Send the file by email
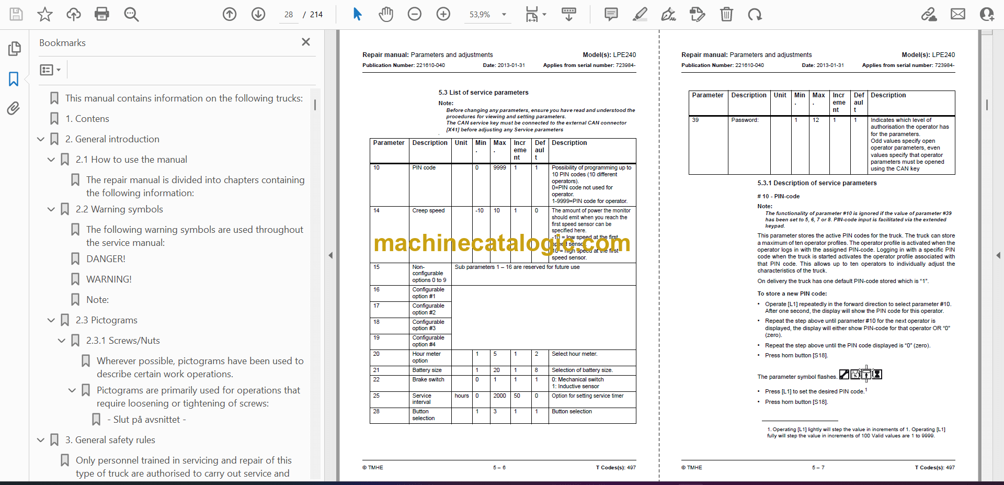 coord(958,14)
